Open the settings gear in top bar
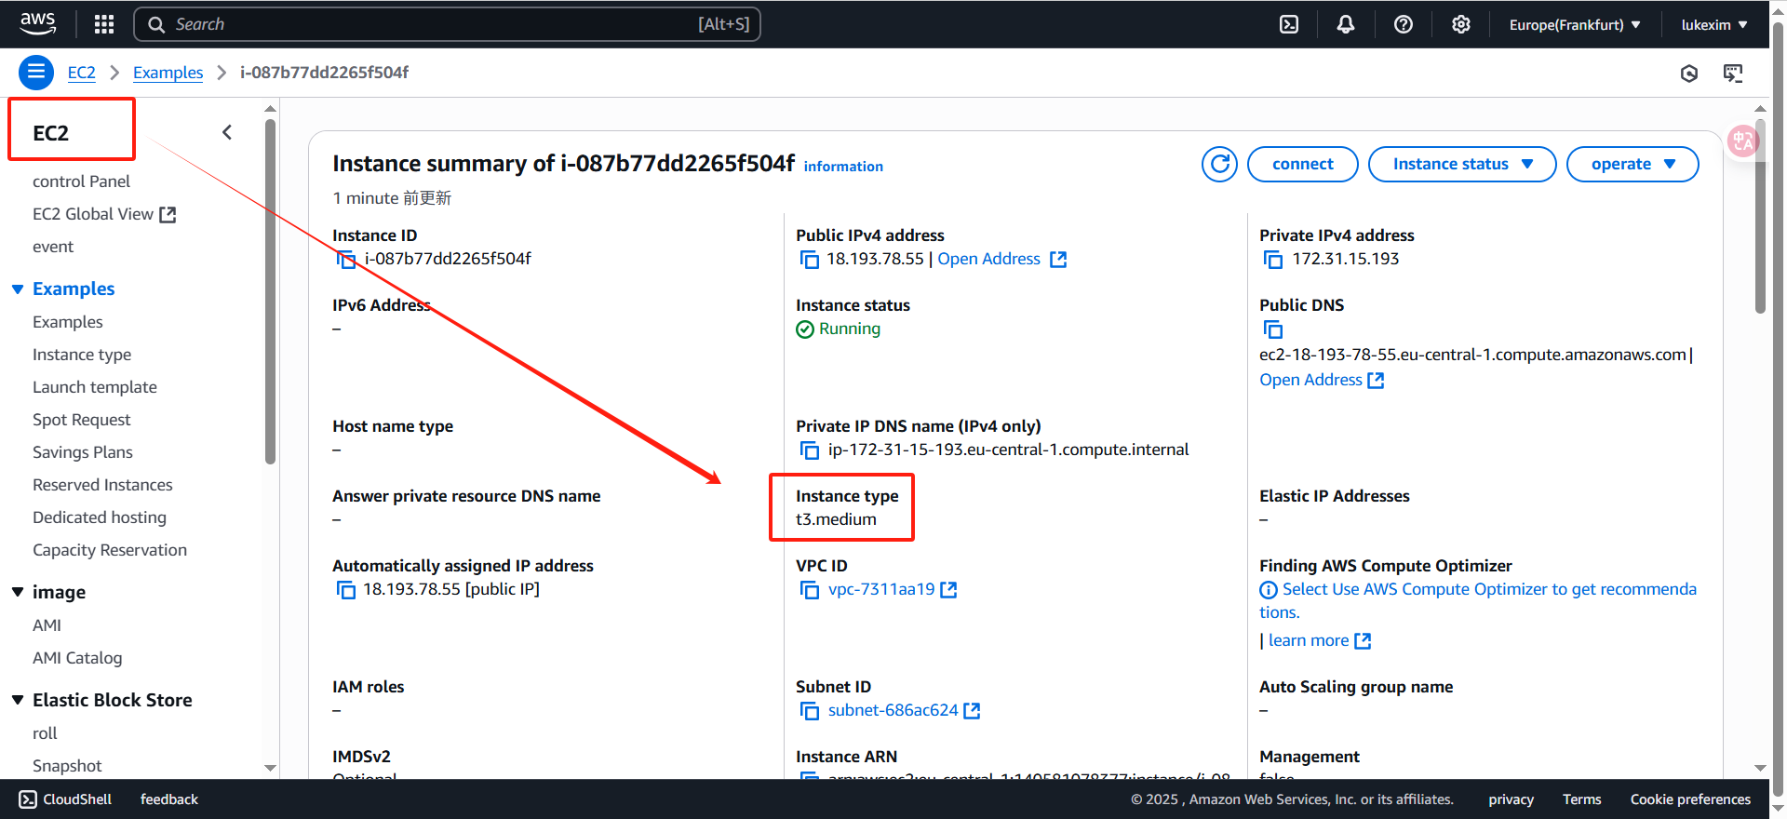The image size is (1787, 819). pyautogui.click(x=1461, y=24)
